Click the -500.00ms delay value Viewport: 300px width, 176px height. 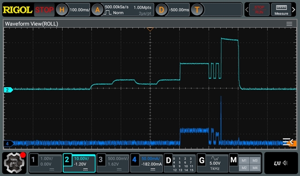click(179, 10)
